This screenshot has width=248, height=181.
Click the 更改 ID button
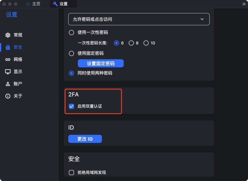(x=85, y=139)
